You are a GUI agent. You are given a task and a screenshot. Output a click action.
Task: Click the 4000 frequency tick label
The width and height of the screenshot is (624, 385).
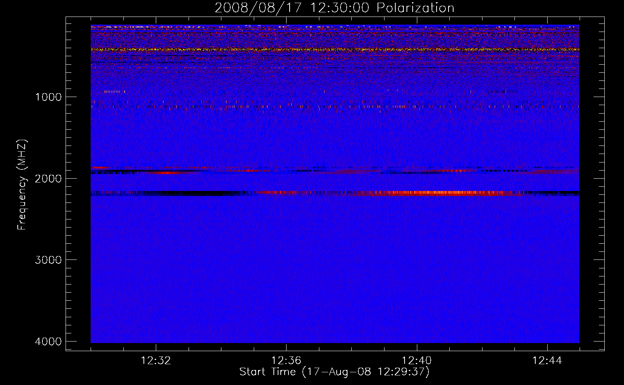48,341
